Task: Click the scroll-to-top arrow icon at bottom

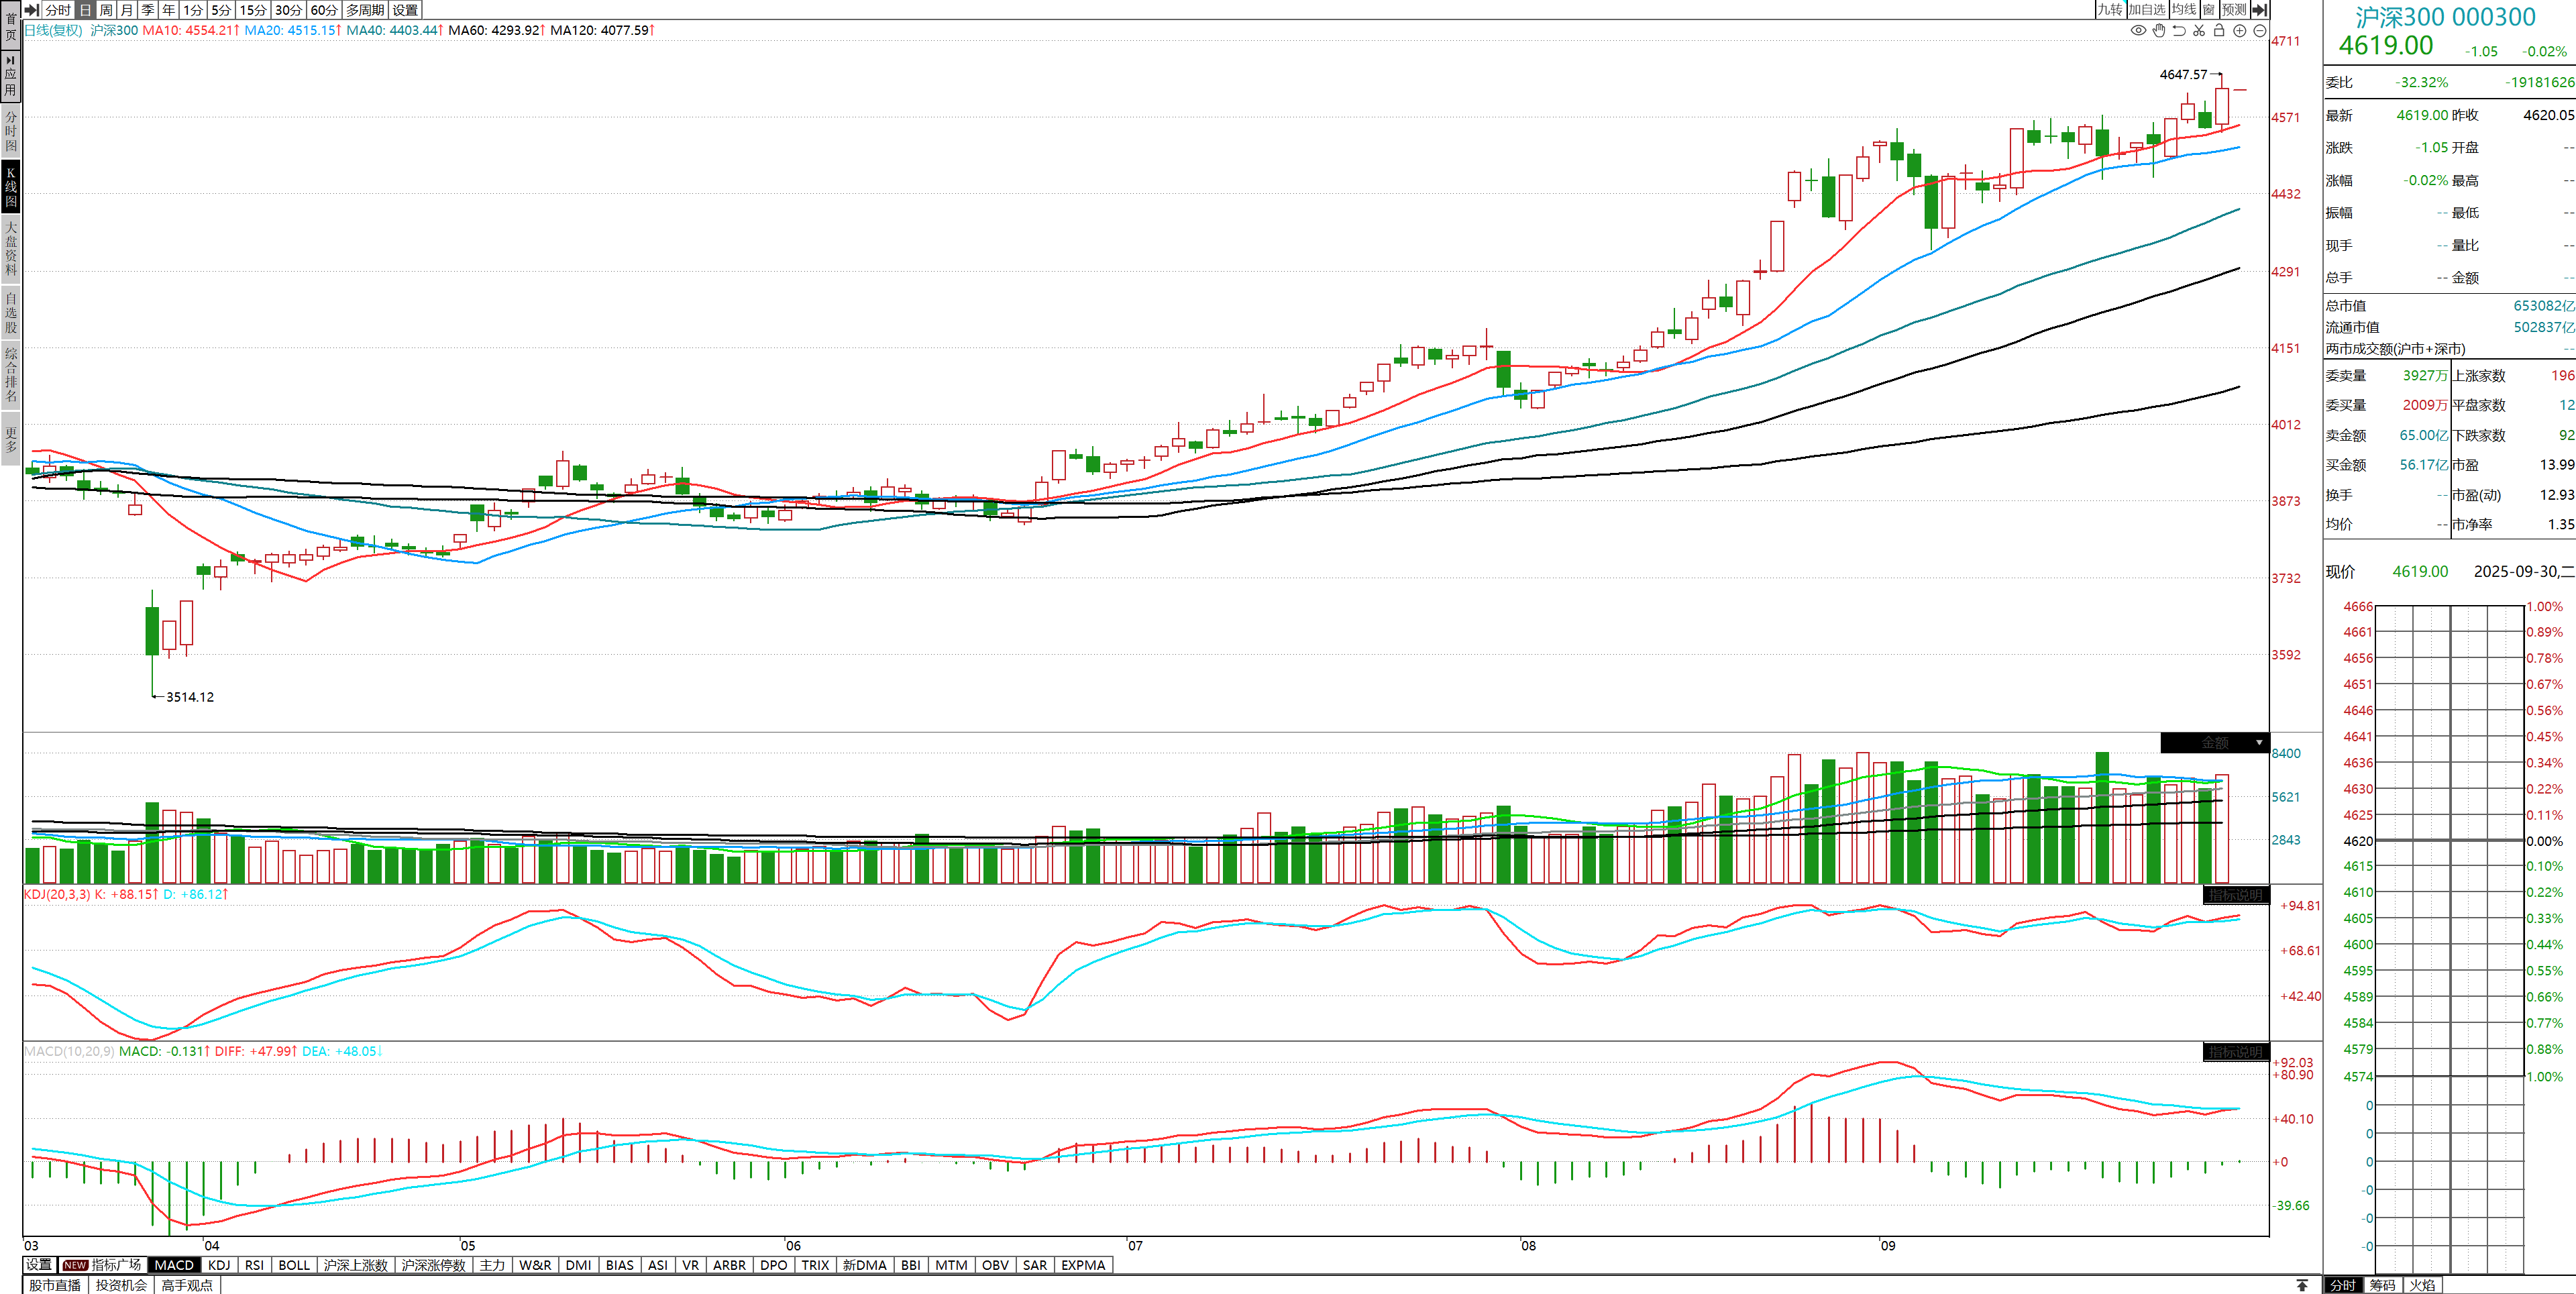Action: pos(2302,1285)
